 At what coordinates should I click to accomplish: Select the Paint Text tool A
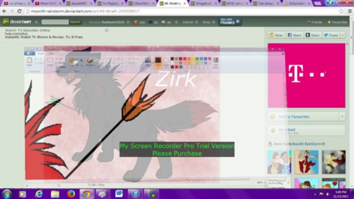[x=81, y=60]
